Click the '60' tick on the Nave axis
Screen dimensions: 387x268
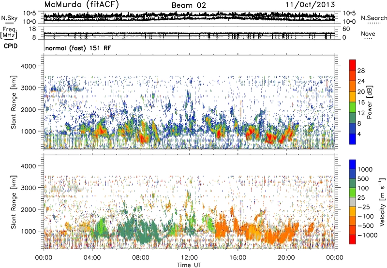tap(346, 29)
